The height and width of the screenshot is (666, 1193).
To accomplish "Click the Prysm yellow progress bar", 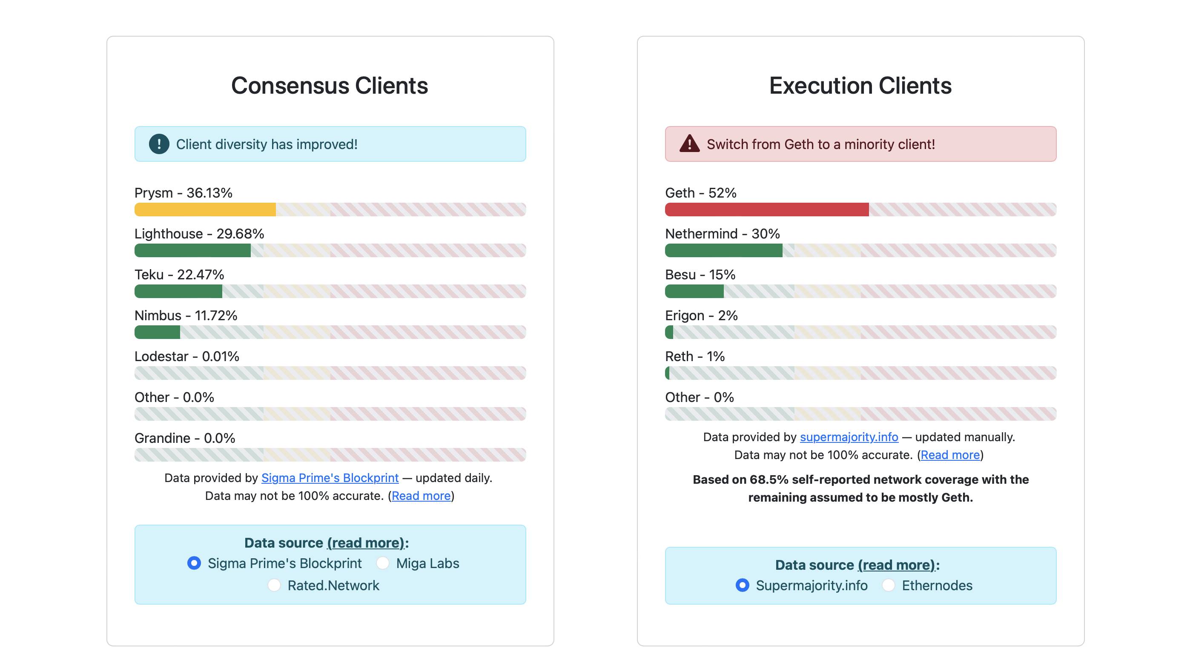I will click(205, 210).
